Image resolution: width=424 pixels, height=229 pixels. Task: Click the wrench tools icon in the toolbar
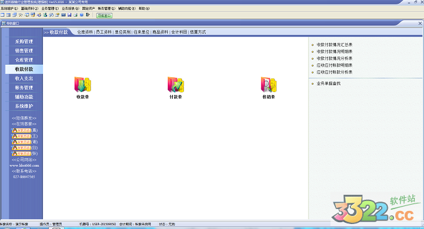pos(21,15)
